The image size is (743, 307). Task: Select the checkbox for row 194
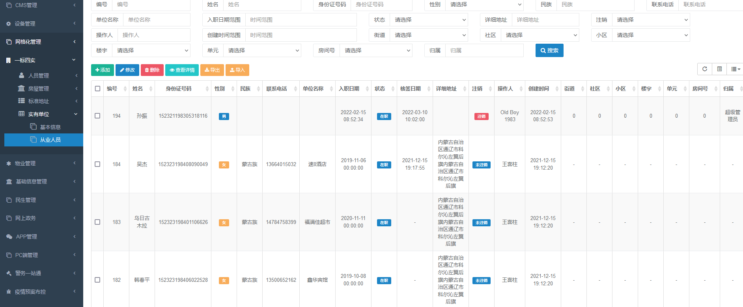click(97, 116)
